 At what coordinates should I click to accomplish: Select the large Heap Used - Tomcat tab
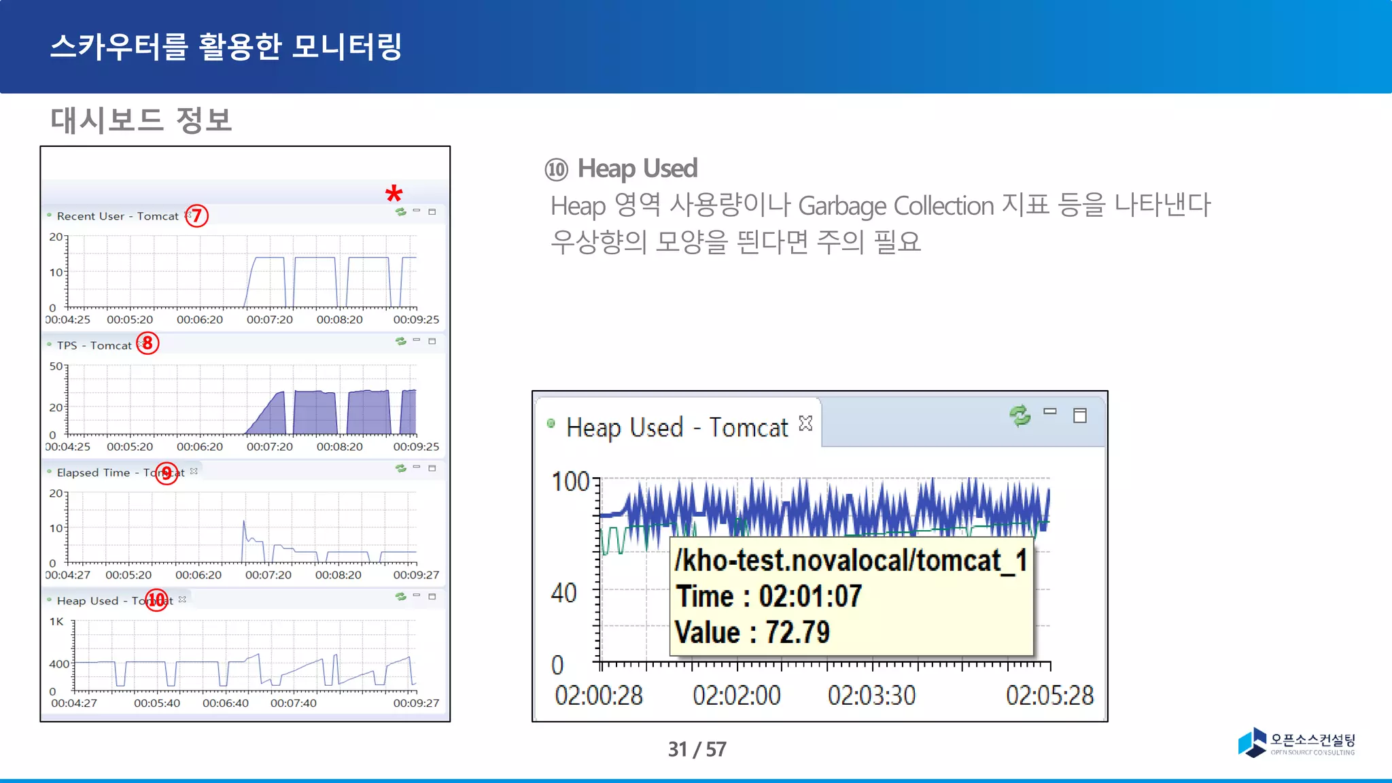677,428
